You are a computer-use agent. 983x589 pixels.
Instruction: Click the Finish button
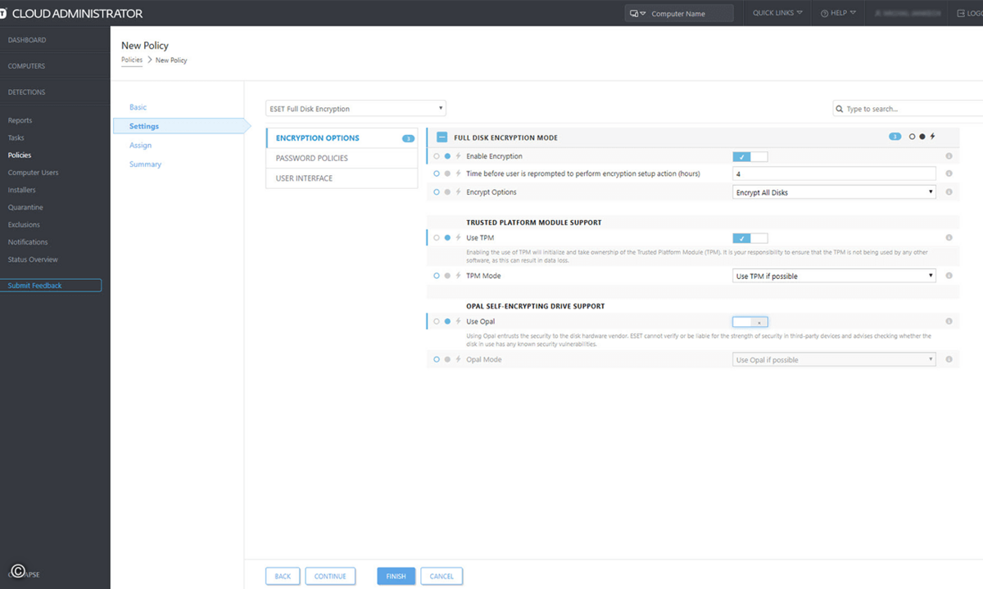click(x=396, y=576)
